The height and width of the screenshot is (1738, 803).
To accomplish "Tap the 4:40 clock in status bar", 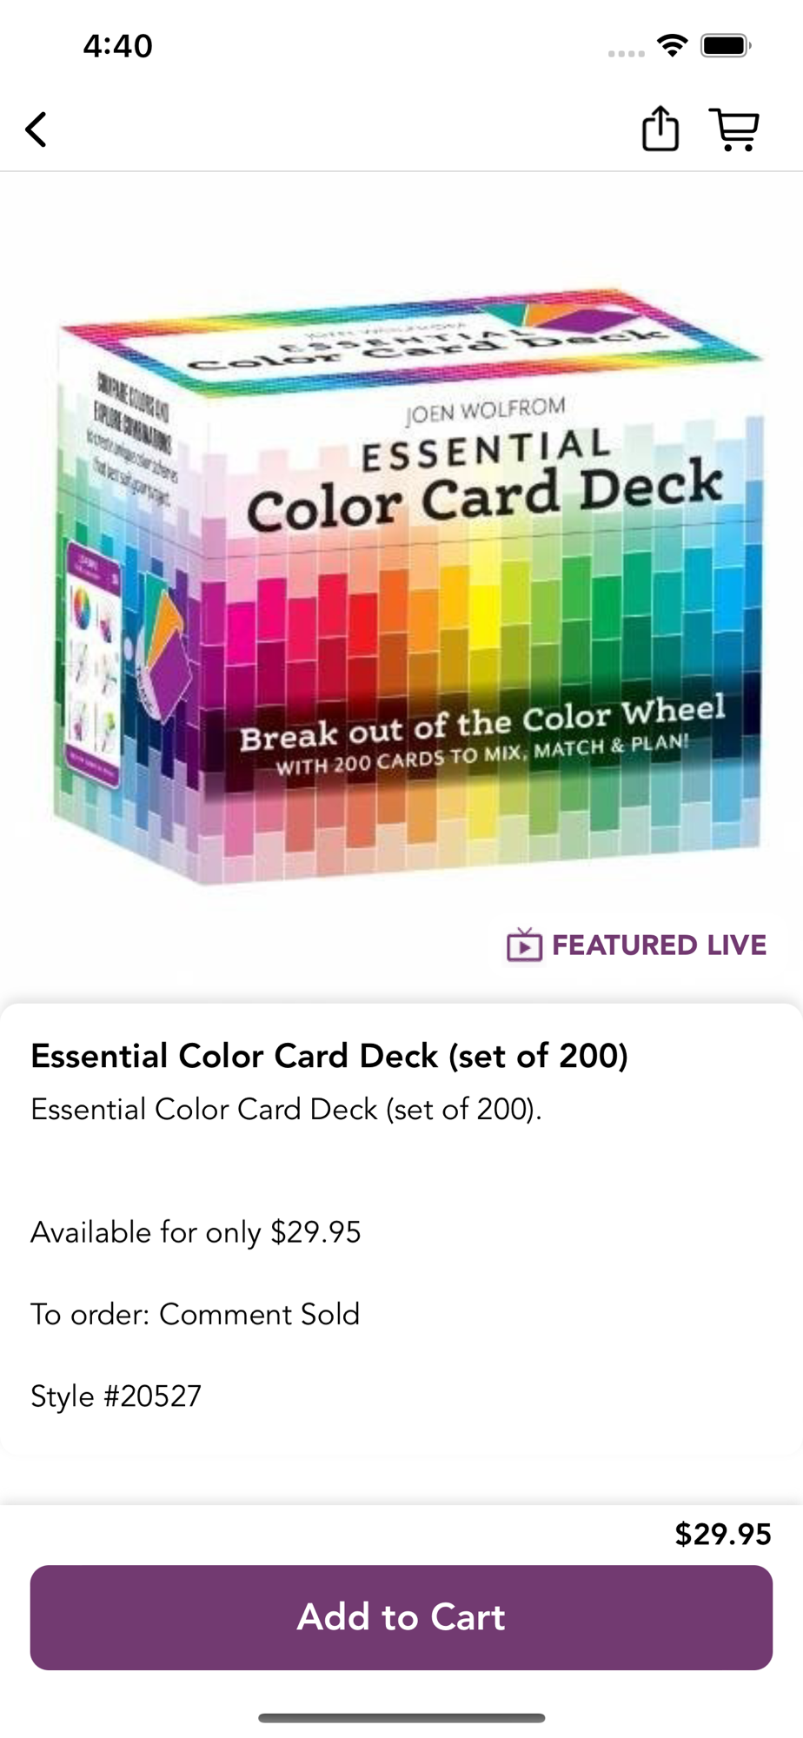I will (118, 45).
